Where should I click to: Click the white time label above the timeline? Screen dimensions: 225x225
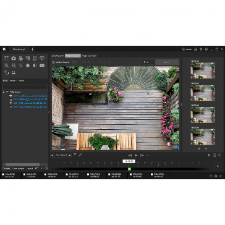129,161
